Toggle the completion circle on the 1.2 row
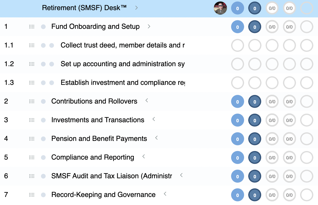The width and height of the screenshot is (318, 205). coord(306,64)
